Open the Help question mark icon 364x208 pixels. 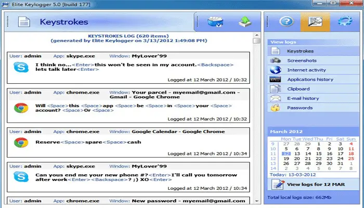click(287, 21)
